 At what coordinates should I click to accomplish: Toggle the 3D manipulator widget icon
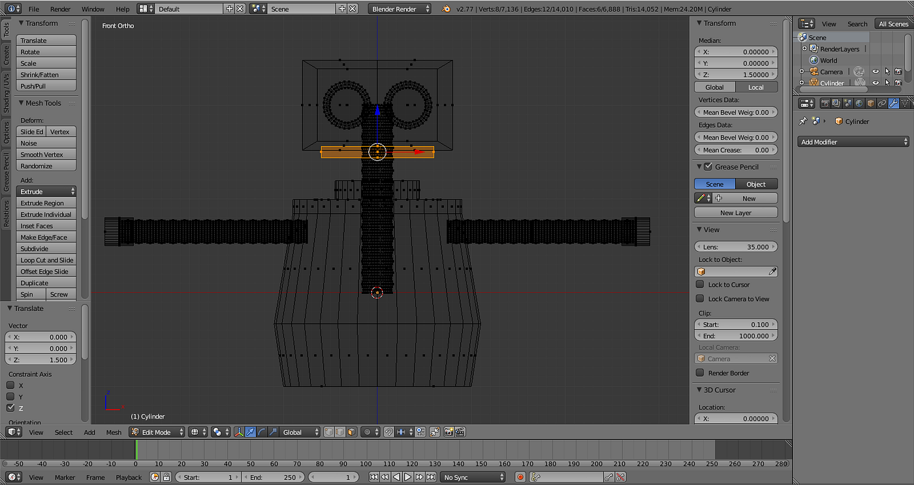pyautogui.click(x=239, y=432)
